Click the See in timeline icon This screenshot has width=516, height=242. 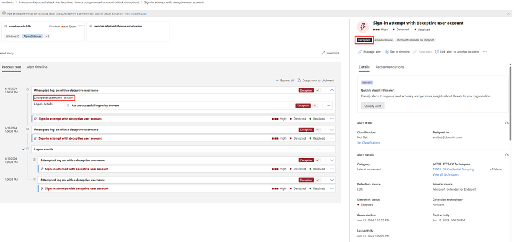[386, 52]
